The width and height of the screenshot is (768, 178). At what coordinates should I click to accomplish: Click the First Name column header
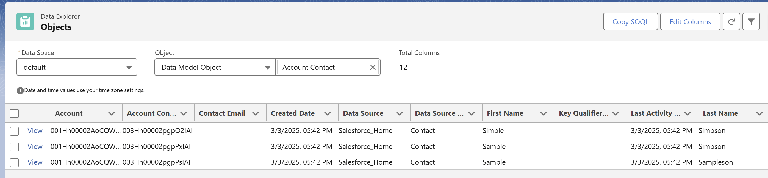point(505,113)
